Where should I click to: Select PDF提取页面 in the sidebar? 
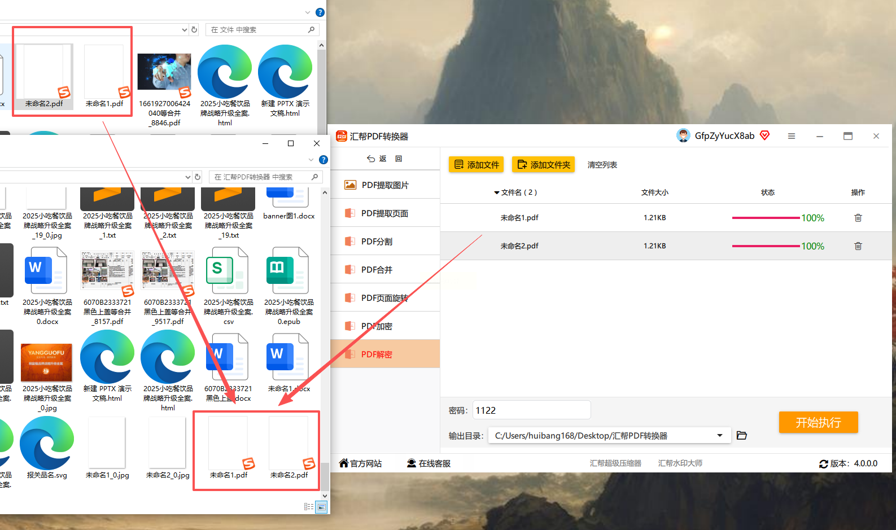click(x=384, y=213)
